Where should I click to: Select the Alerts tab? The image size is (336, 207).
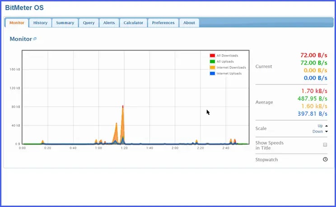109,23
